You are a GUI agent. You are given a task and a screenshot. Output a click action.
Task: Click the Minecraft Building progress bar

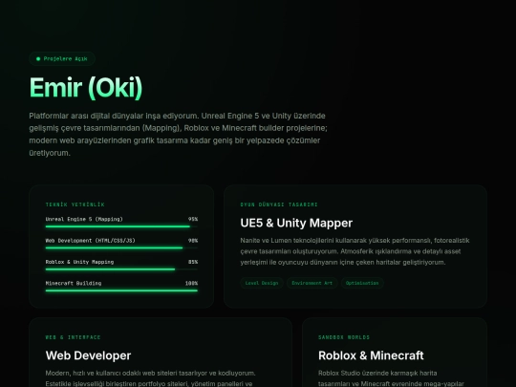[x=121, y=290]
